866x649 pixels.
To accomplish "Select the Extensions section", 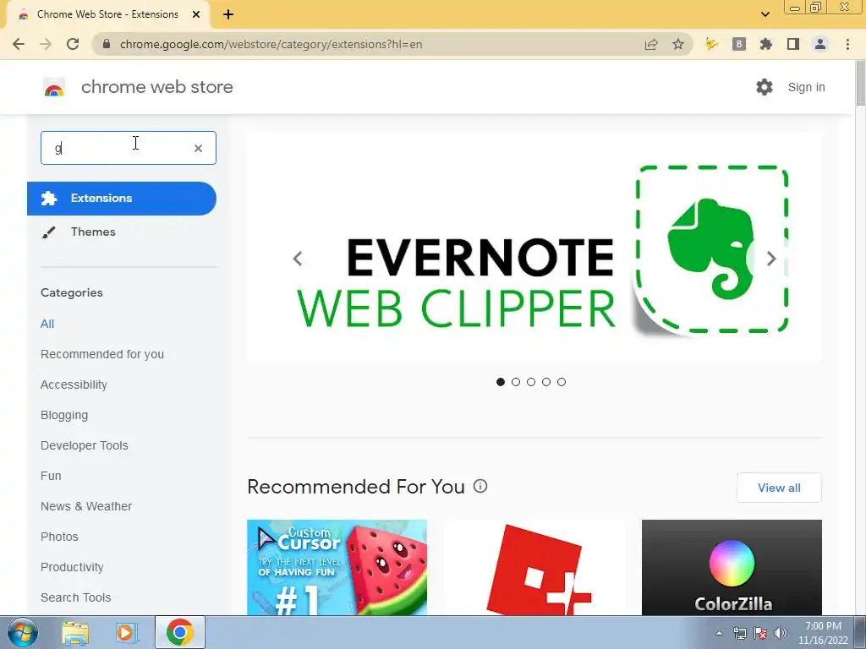I will 122,198.
